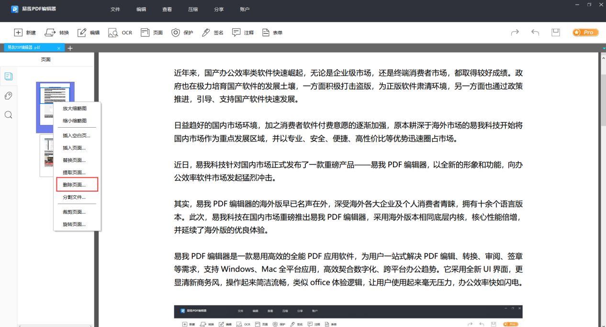
Task: Select 插入空白页... in context menu
Action: tap(77, 136)
